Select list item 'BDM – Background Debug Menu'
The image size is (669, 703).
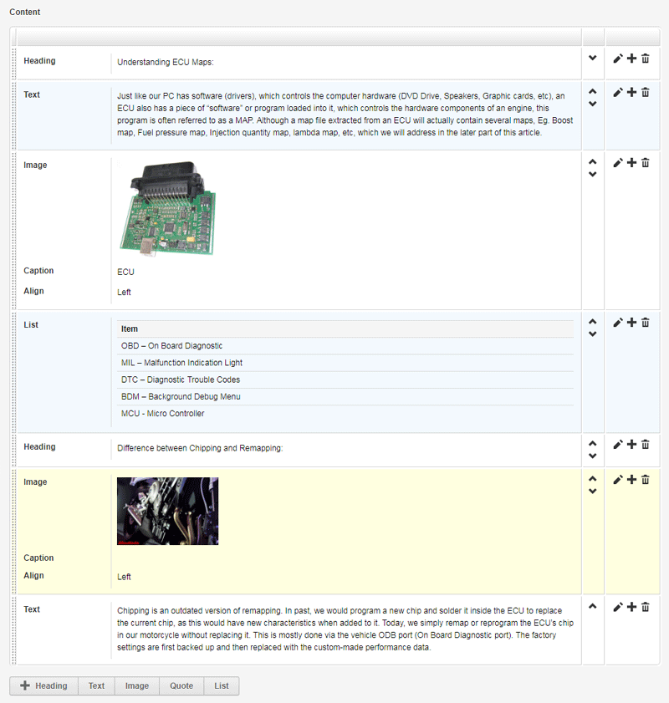point(345,397)
